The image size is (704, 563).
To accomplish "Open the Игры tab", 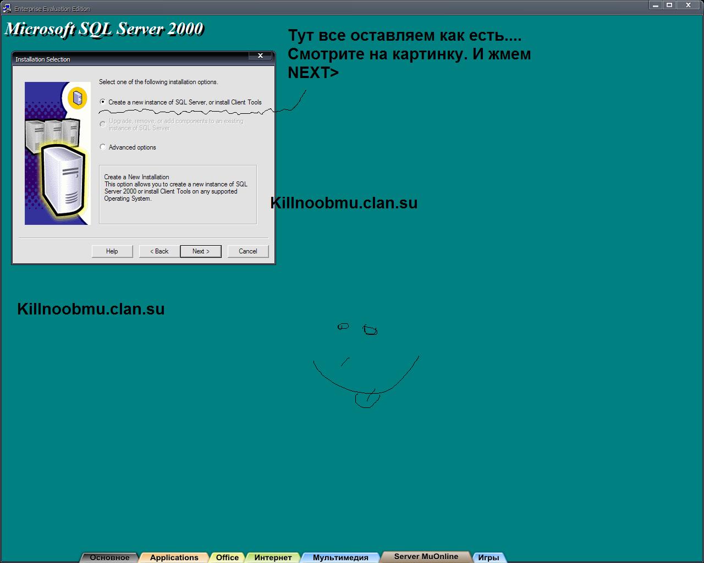I will pyautogui.click(x=488, y=558).
